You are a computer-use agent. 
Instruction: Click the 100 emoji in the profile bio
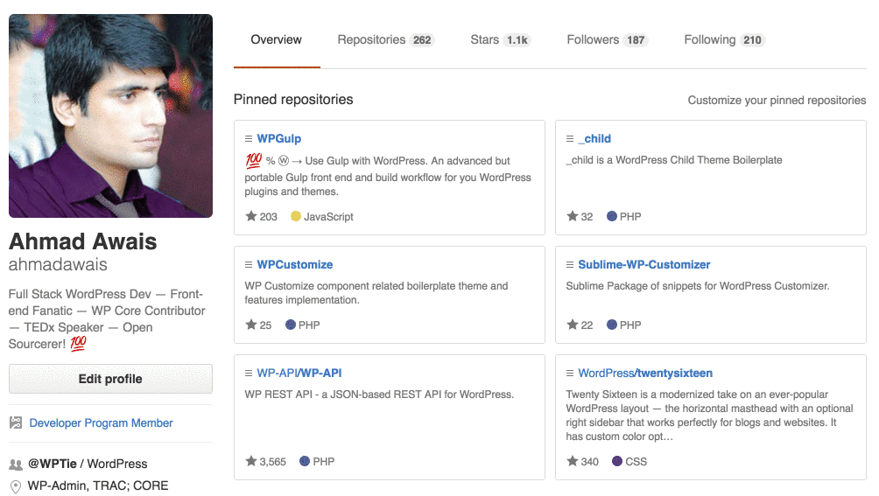pyautogui.click(x=79, y=343)
